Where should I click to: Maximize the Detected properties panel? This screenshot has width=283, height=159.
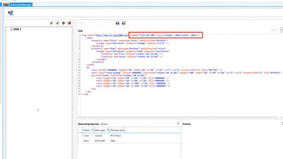[x=178, y=123]
